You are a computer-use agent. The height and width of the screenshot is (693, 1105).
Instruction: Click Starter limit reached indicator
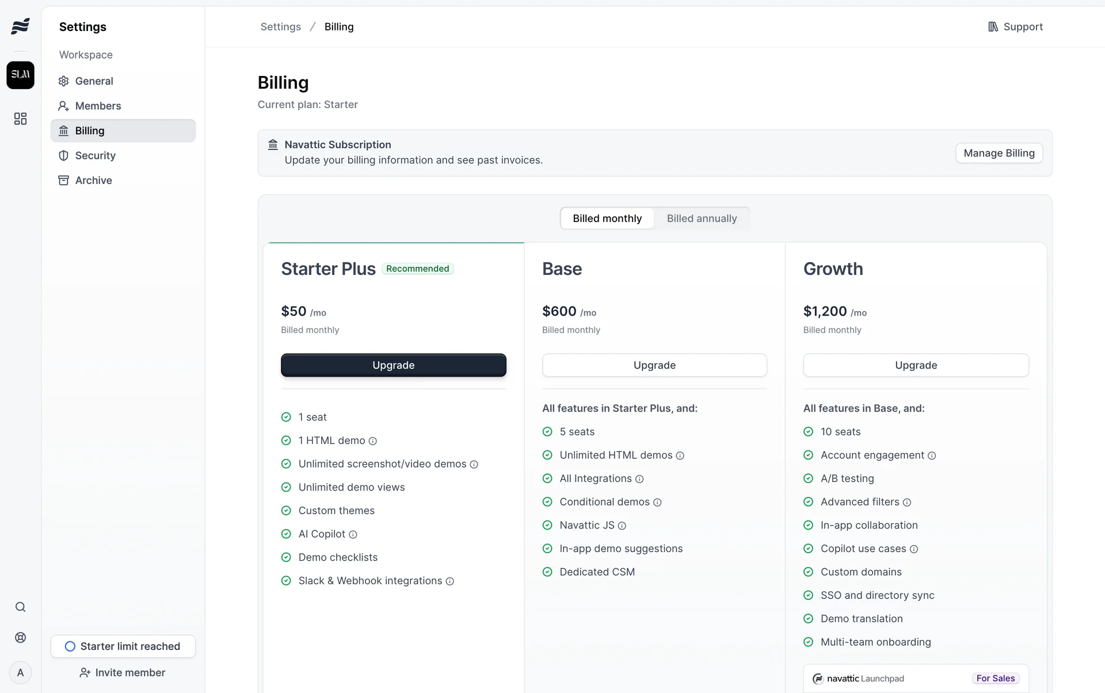point(123,646)
